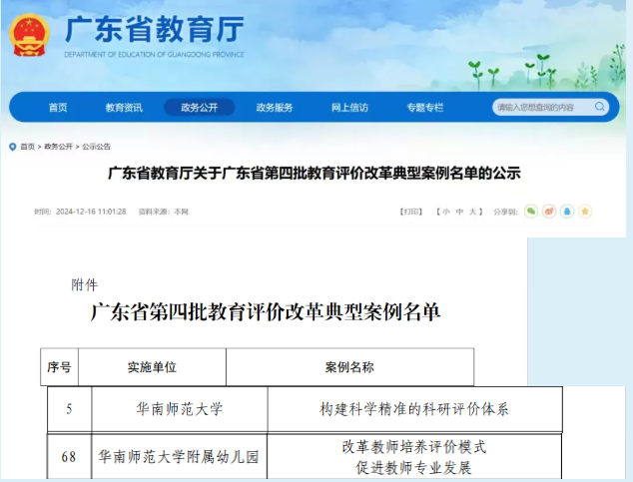Open the 网上信访 navigation tab

pos(349,108)
